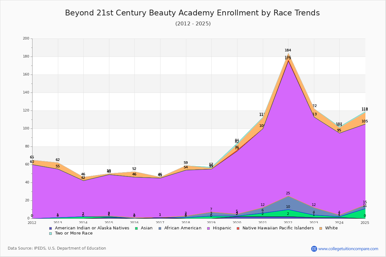Click the 2018 x-axis label

point(186,222)
